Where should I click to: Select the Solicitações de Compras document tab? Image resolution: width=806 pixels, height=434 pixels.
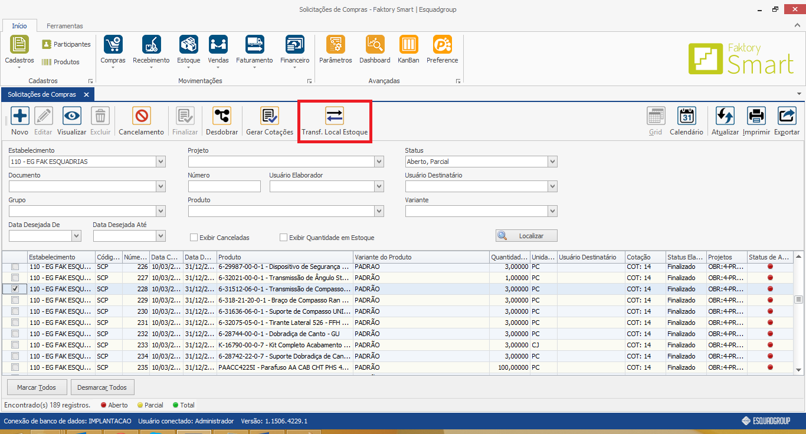coord(42,94)
